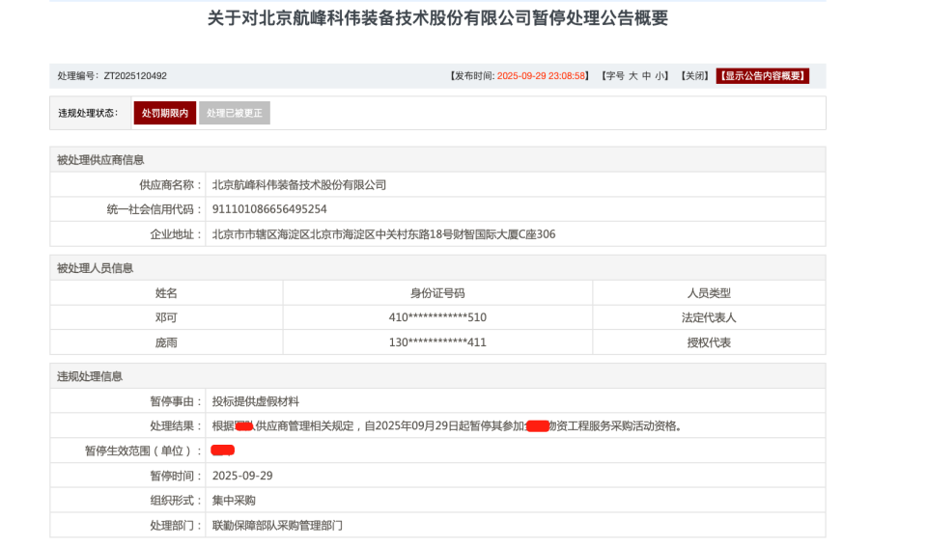The width and height of the screenshot is (927, 546).
Task: Click the announcement title heading
Action: 437,18
